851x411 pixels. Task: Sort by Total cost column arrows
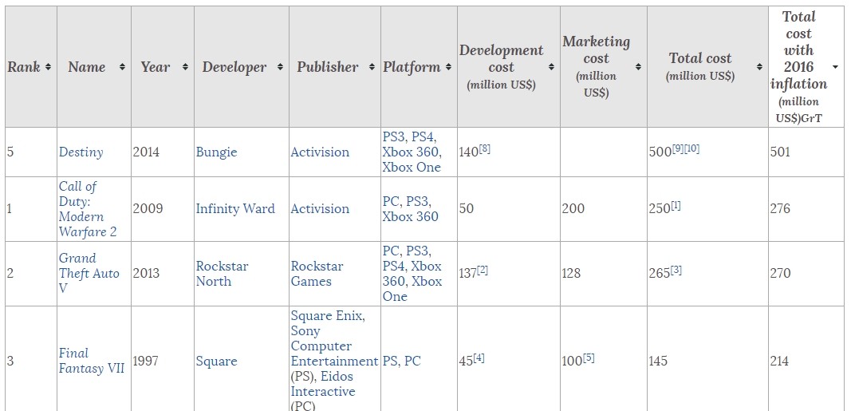tap(759, 67)
